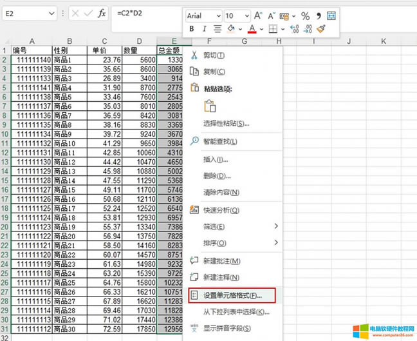
Task: Choose 剪切 in the context menu
Action: [x=214, y=55]
